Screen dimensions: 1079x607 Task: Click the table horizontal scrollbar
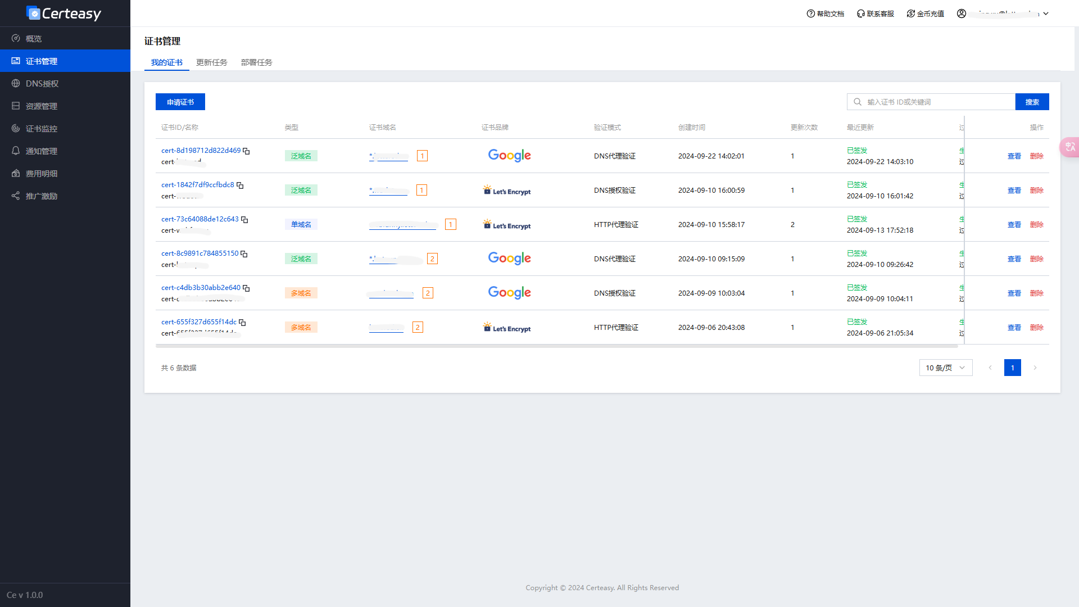557,346
